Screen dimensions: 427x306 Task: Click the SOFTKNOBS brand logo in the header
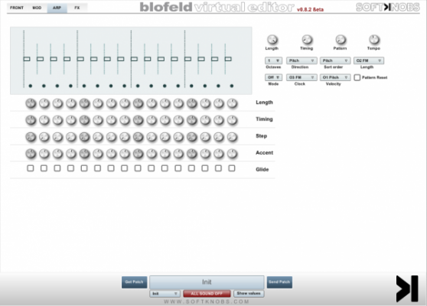(x=388, y=8)
